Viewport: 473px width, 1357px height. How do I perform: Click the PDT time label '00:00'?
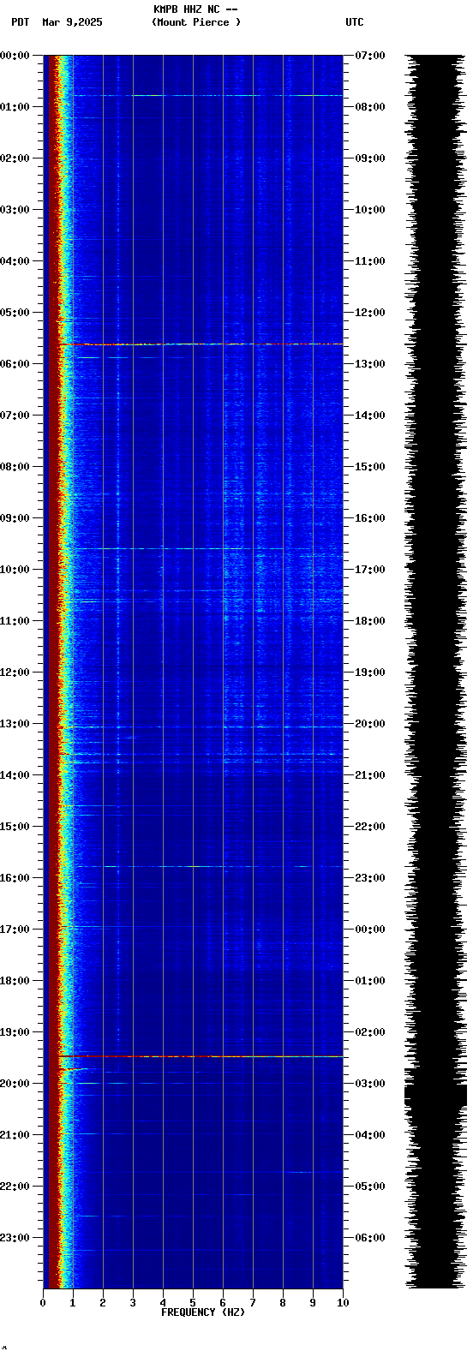(15, 56)
